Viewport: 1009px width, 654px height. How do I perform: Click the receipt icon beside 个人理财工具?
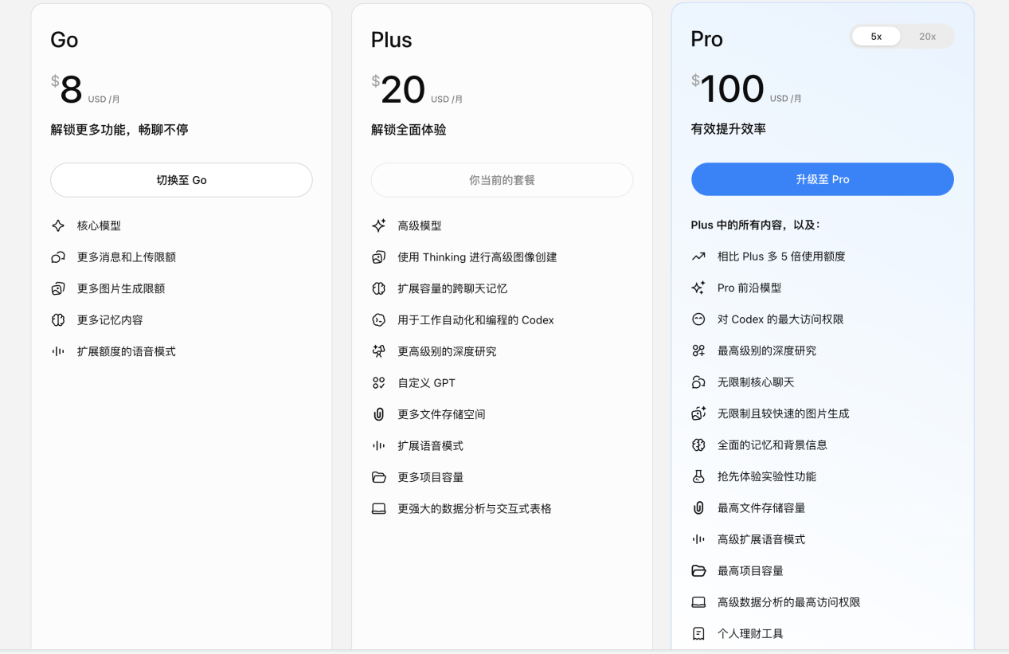[698, 634]
